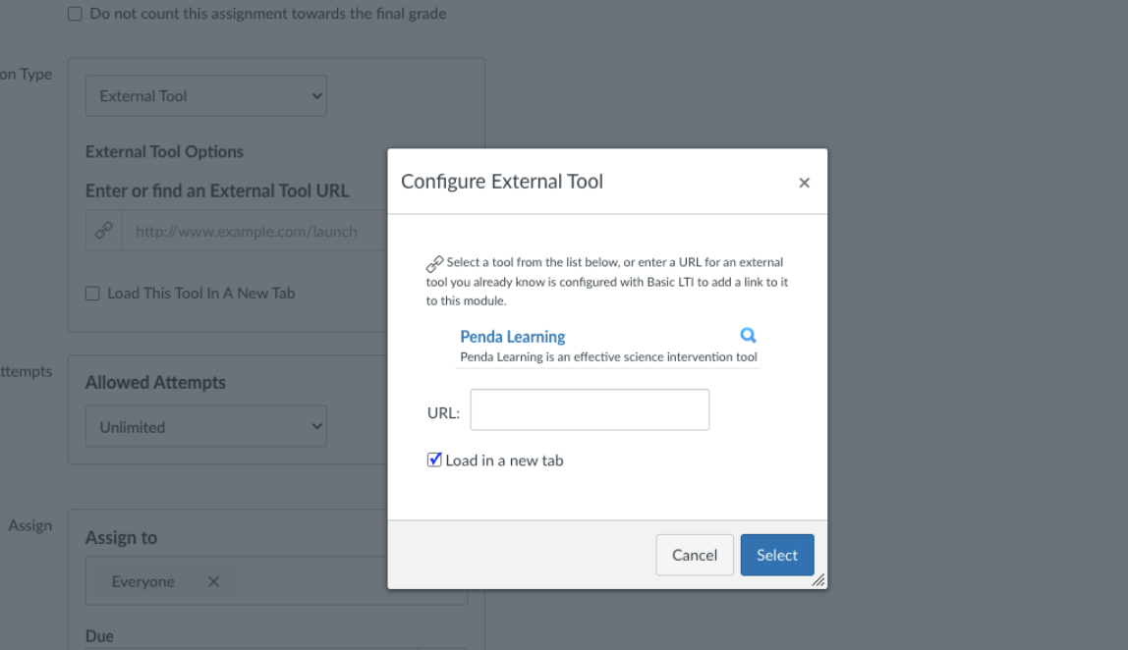
Task: Toggle Do not count this assignment towards final grade
Action: pos(75,14)
